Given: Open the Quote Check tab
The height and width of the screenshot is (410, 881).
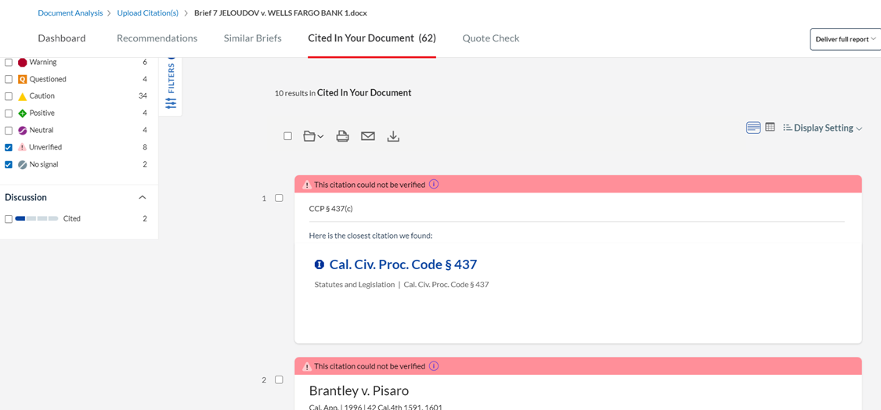Looking at the screenshot, I should (490, 38).
